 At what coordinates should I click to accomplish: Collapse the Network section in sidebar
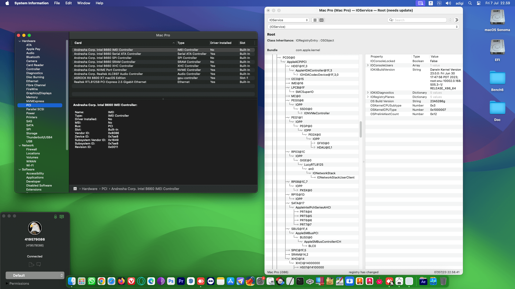coord(20,146)
